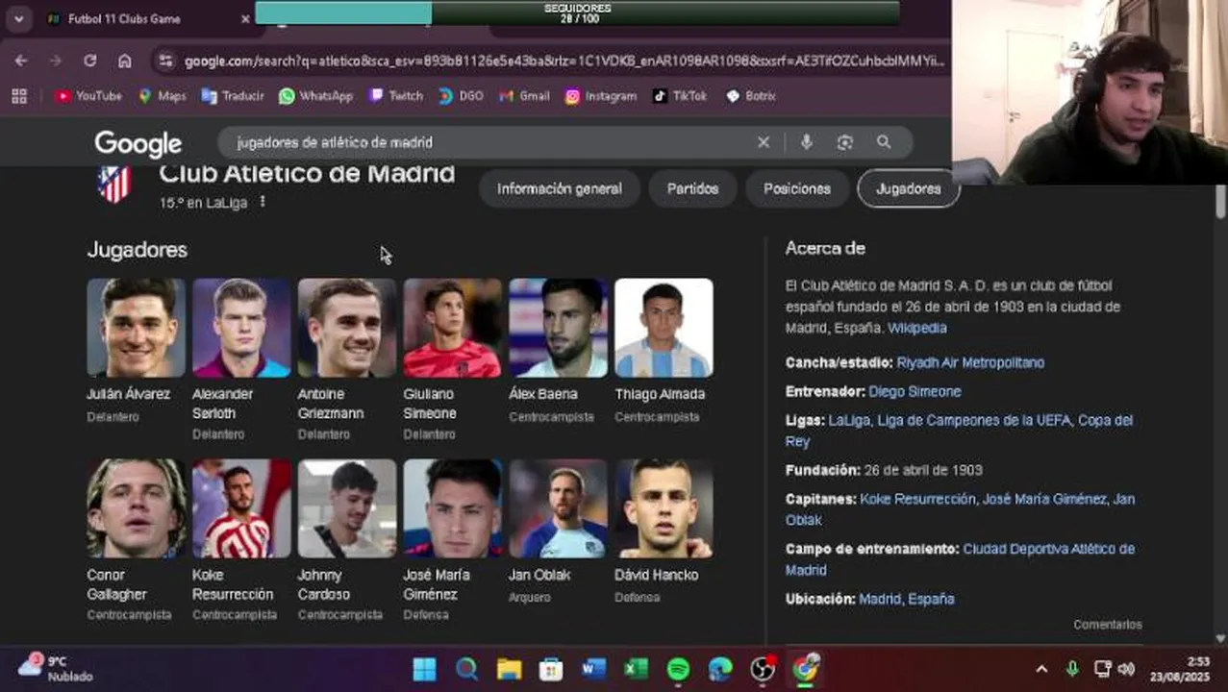The height and width of the screenshot is (692, 1228).
Task: Open the TikTok bookmark
Action: point(680,96)
